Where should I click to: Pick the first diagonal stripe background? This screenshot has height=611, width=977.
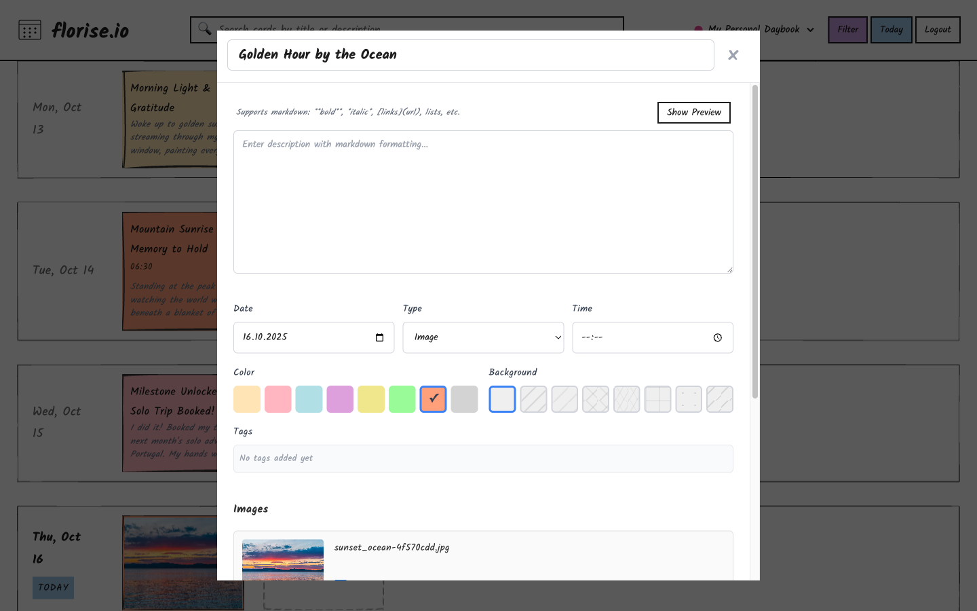tap(533, 399)
